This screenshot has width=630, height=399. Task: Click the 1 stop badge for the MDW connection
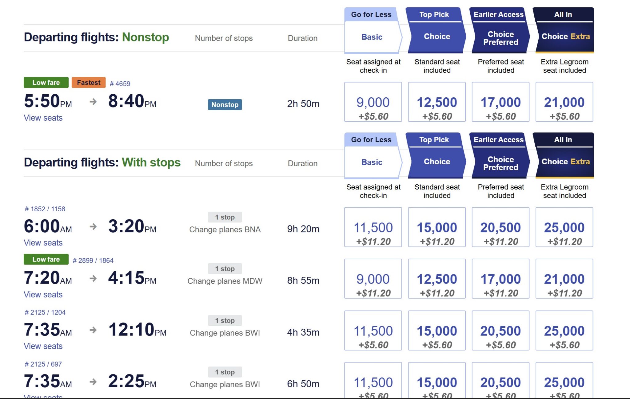[x=225, y=269]
